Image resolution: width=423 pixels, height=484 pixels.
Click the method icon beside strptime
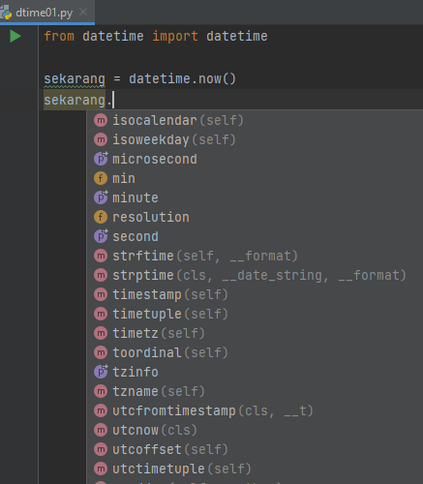[x=101, y=275]
